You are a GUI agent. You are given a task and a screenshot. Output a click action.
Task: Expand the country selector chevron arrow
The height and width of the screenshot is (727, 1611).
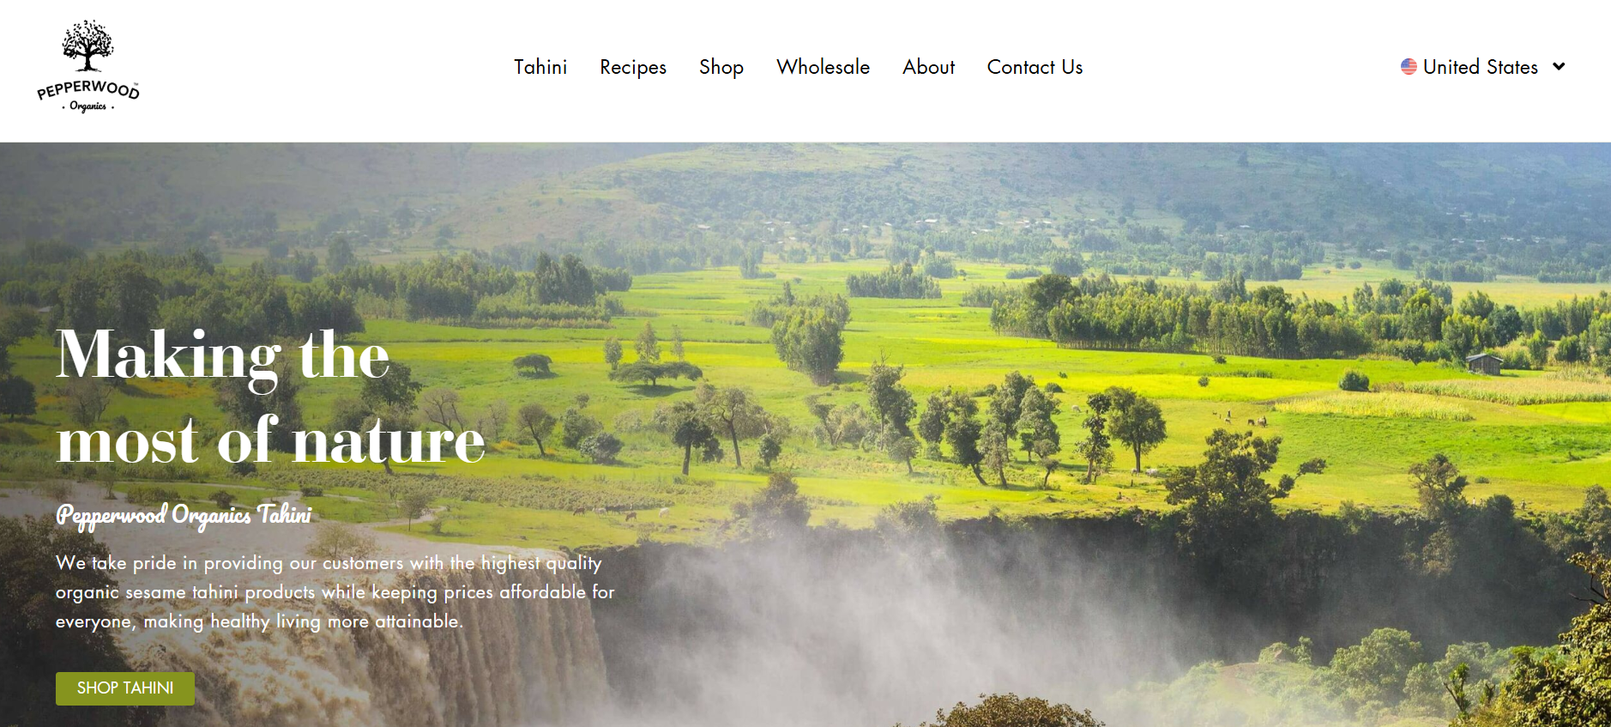[x=1559, y=67]
